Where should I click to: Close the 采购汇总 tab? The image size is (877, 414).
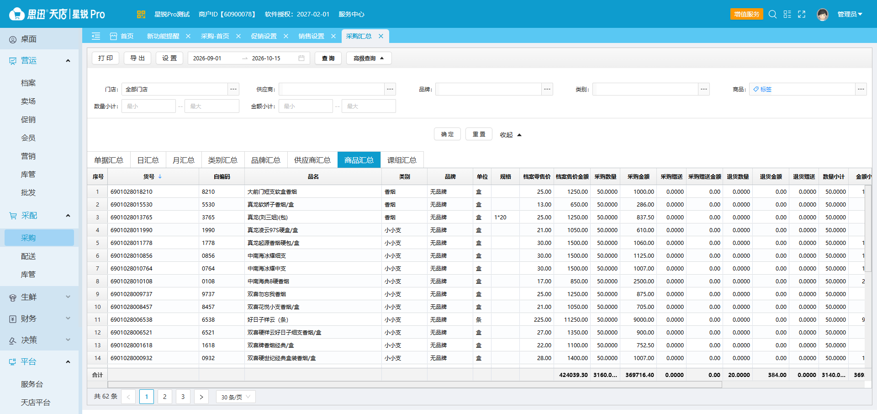point(381,36)
